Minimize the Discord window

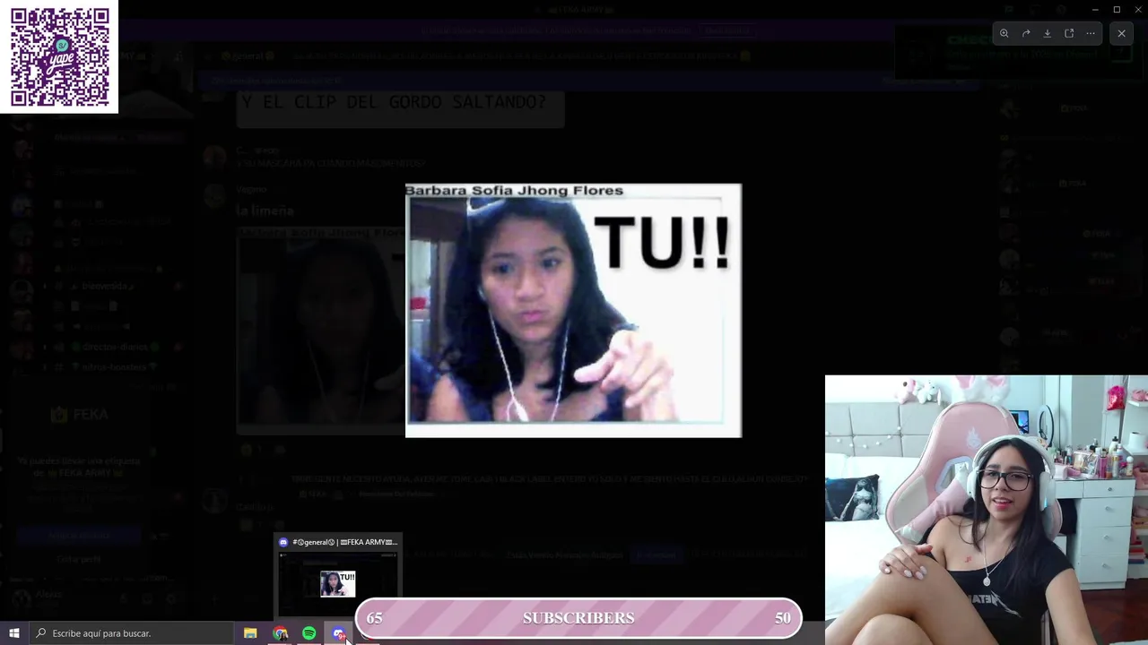pyautogui.click(x=1094, y=9)
